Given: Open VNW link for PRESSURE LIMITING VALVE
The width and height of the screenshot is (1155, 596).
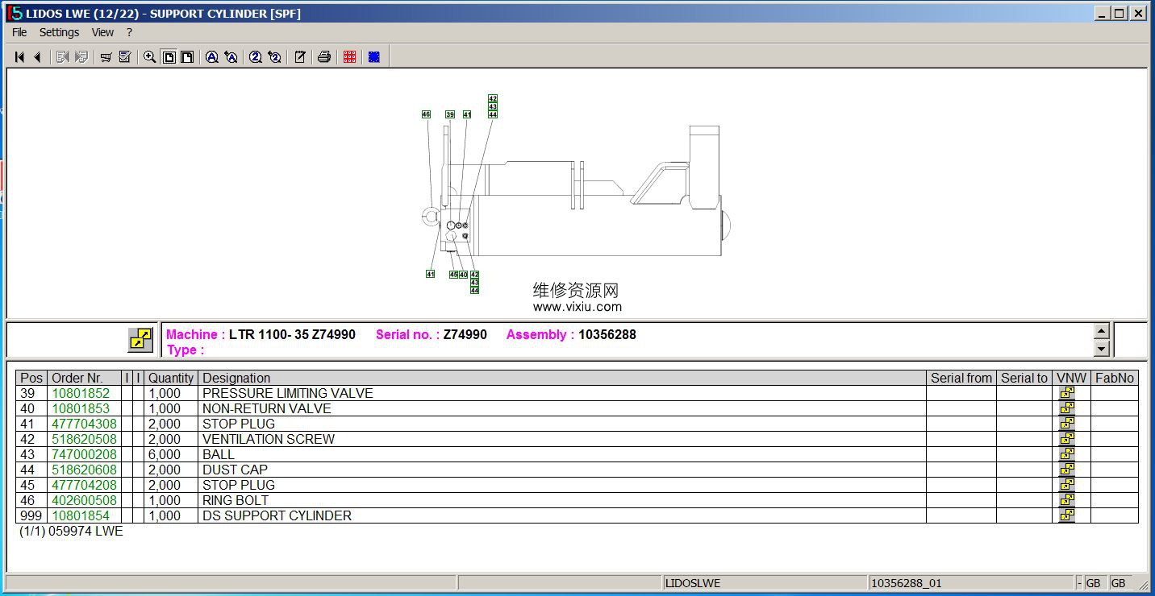Looking at the screenshot, I should [x=1066, y=393].
